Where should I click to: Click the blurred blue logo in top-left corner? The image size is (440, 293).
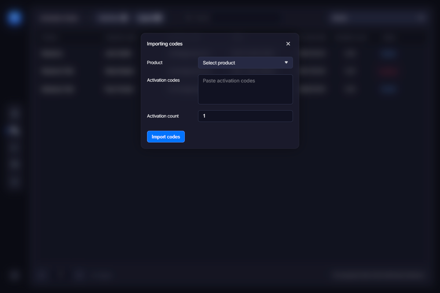(15, 18)
